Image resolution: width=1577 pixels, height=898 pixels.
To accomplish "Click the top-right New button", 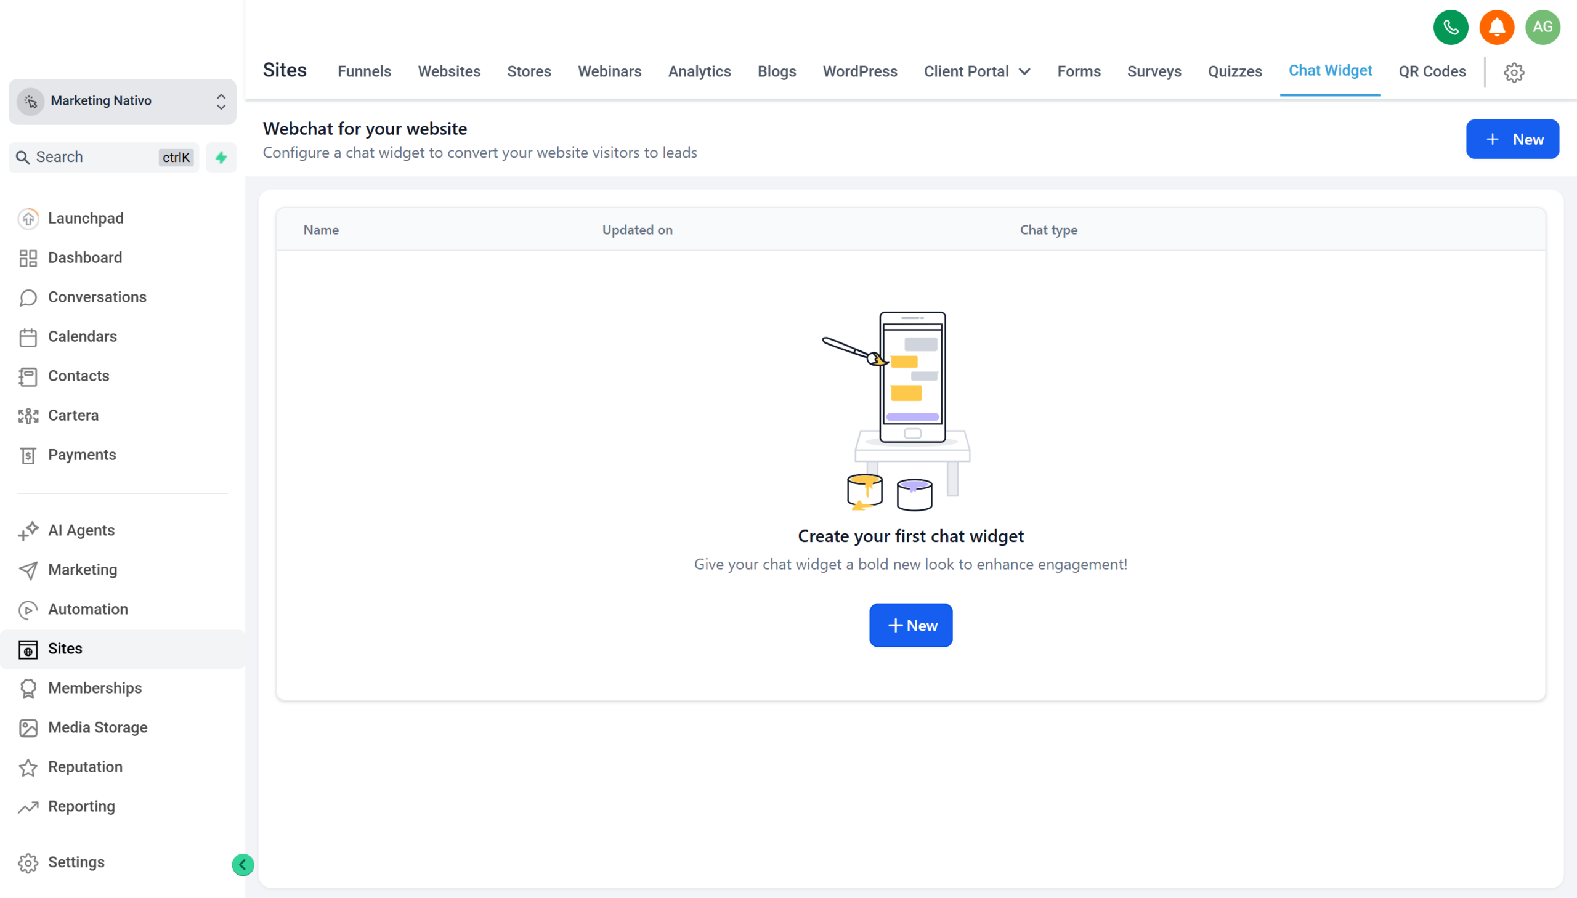I will [1512, 139].
